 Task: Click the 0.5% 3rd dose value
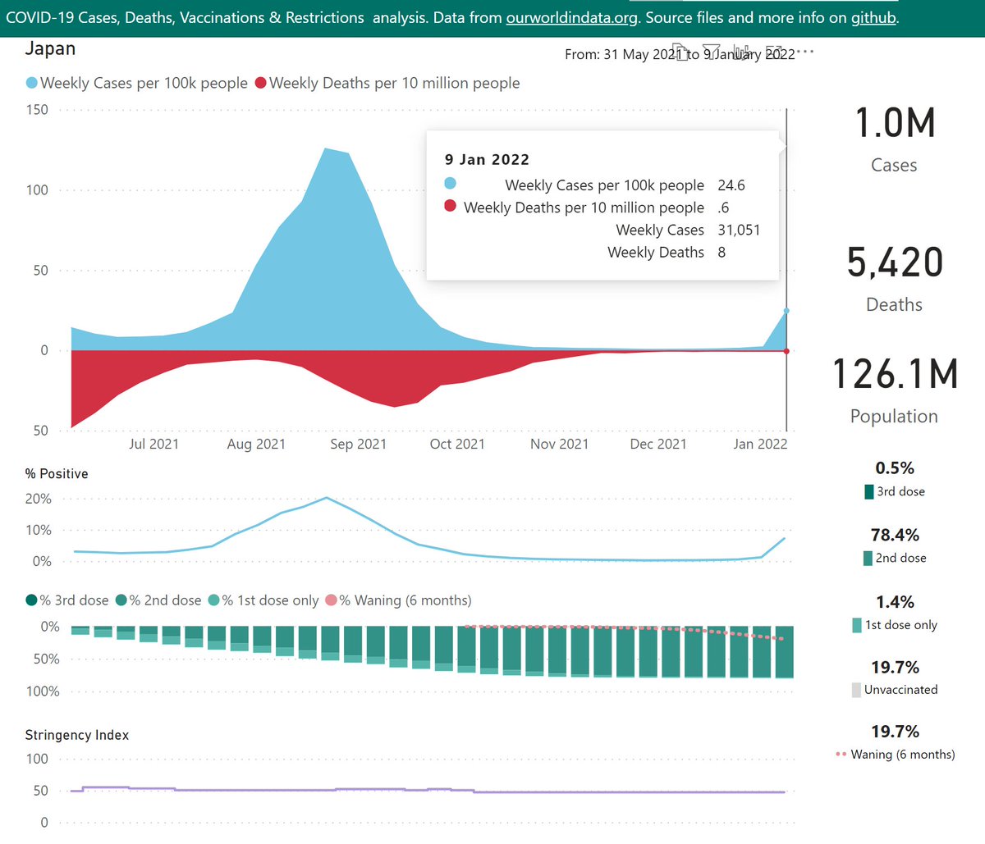(x=895, y=468)
